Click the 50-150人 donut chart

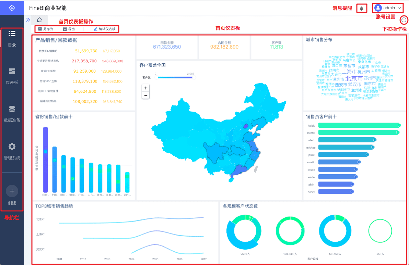[335, 231]
